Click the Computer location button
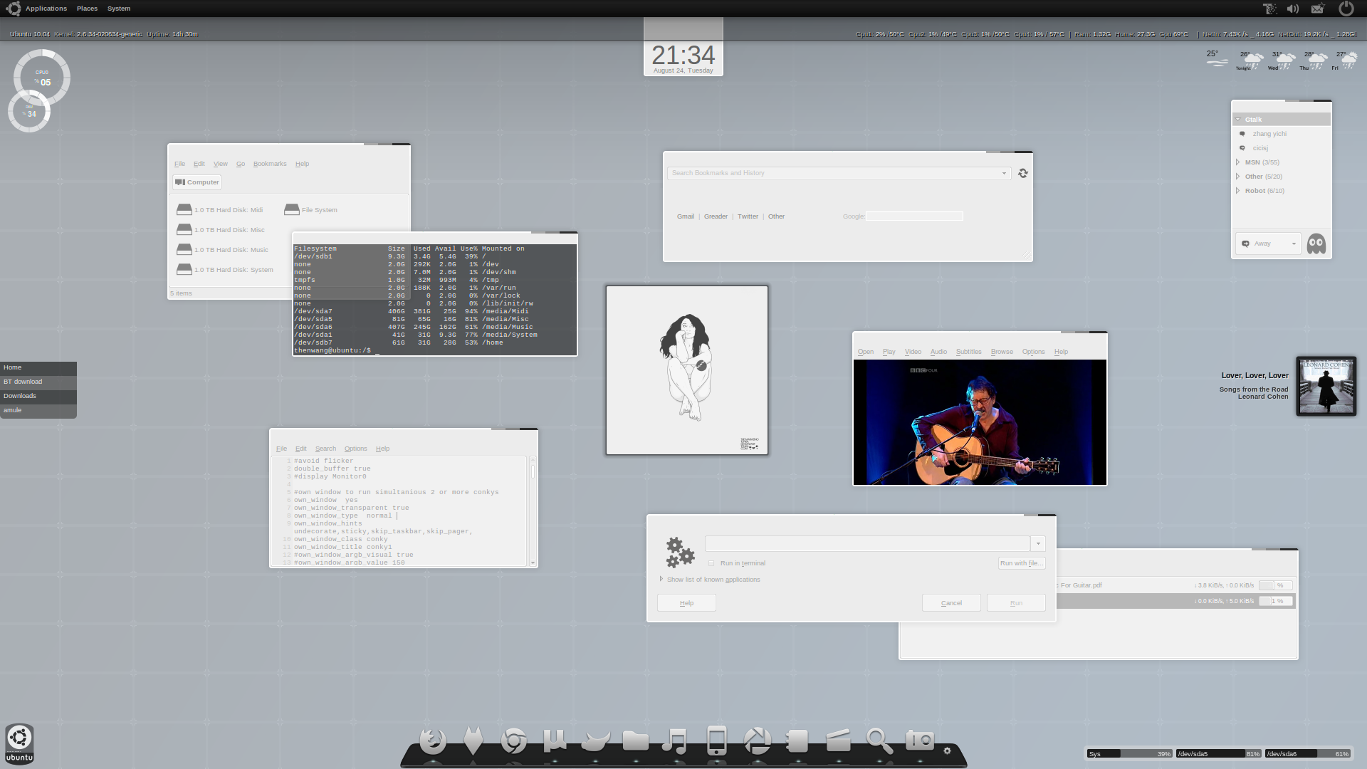This screenshot has width=1367, height=769. click(x=197, y=182)
